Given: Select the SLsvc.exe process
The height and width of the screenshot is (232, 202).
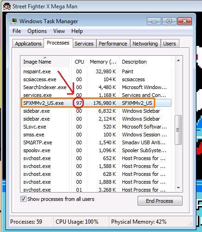Looking at the screenshot, I should tap(96, 127).
